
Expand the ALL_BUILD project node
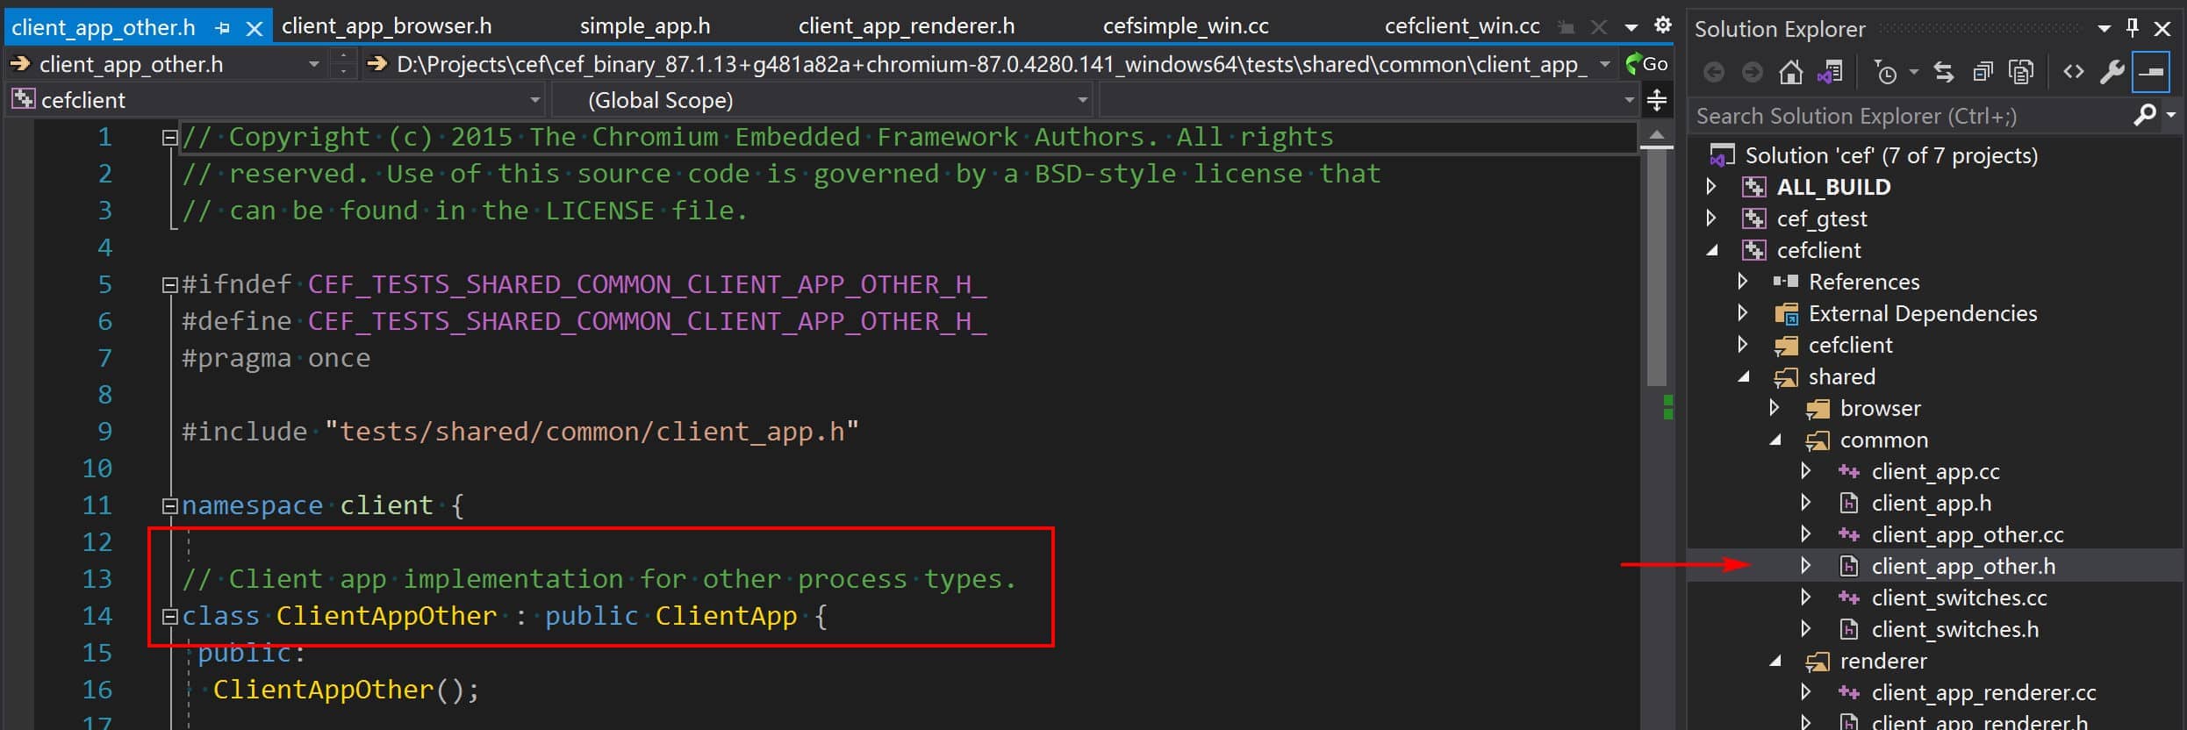coord(1710,187)
